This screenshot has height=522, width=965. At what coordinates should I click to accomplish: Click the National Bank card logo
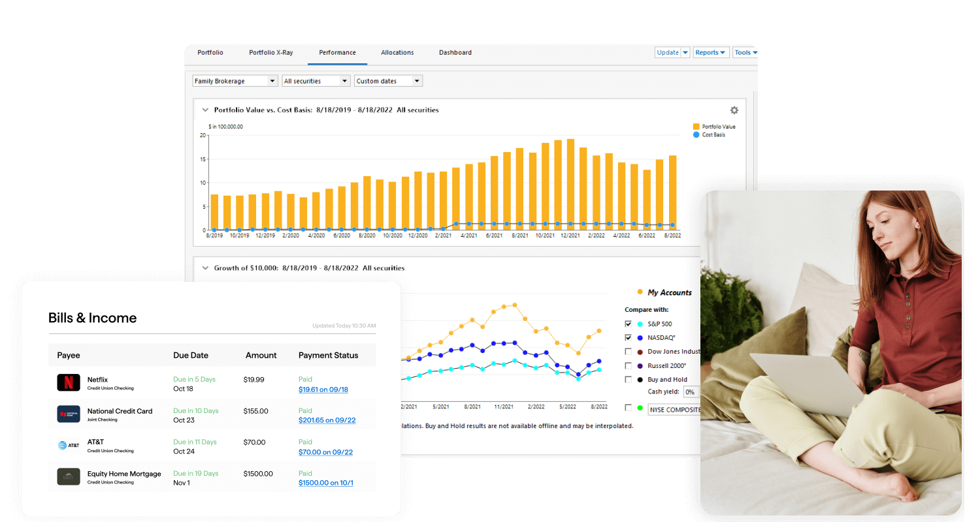(x=69, y=414)
